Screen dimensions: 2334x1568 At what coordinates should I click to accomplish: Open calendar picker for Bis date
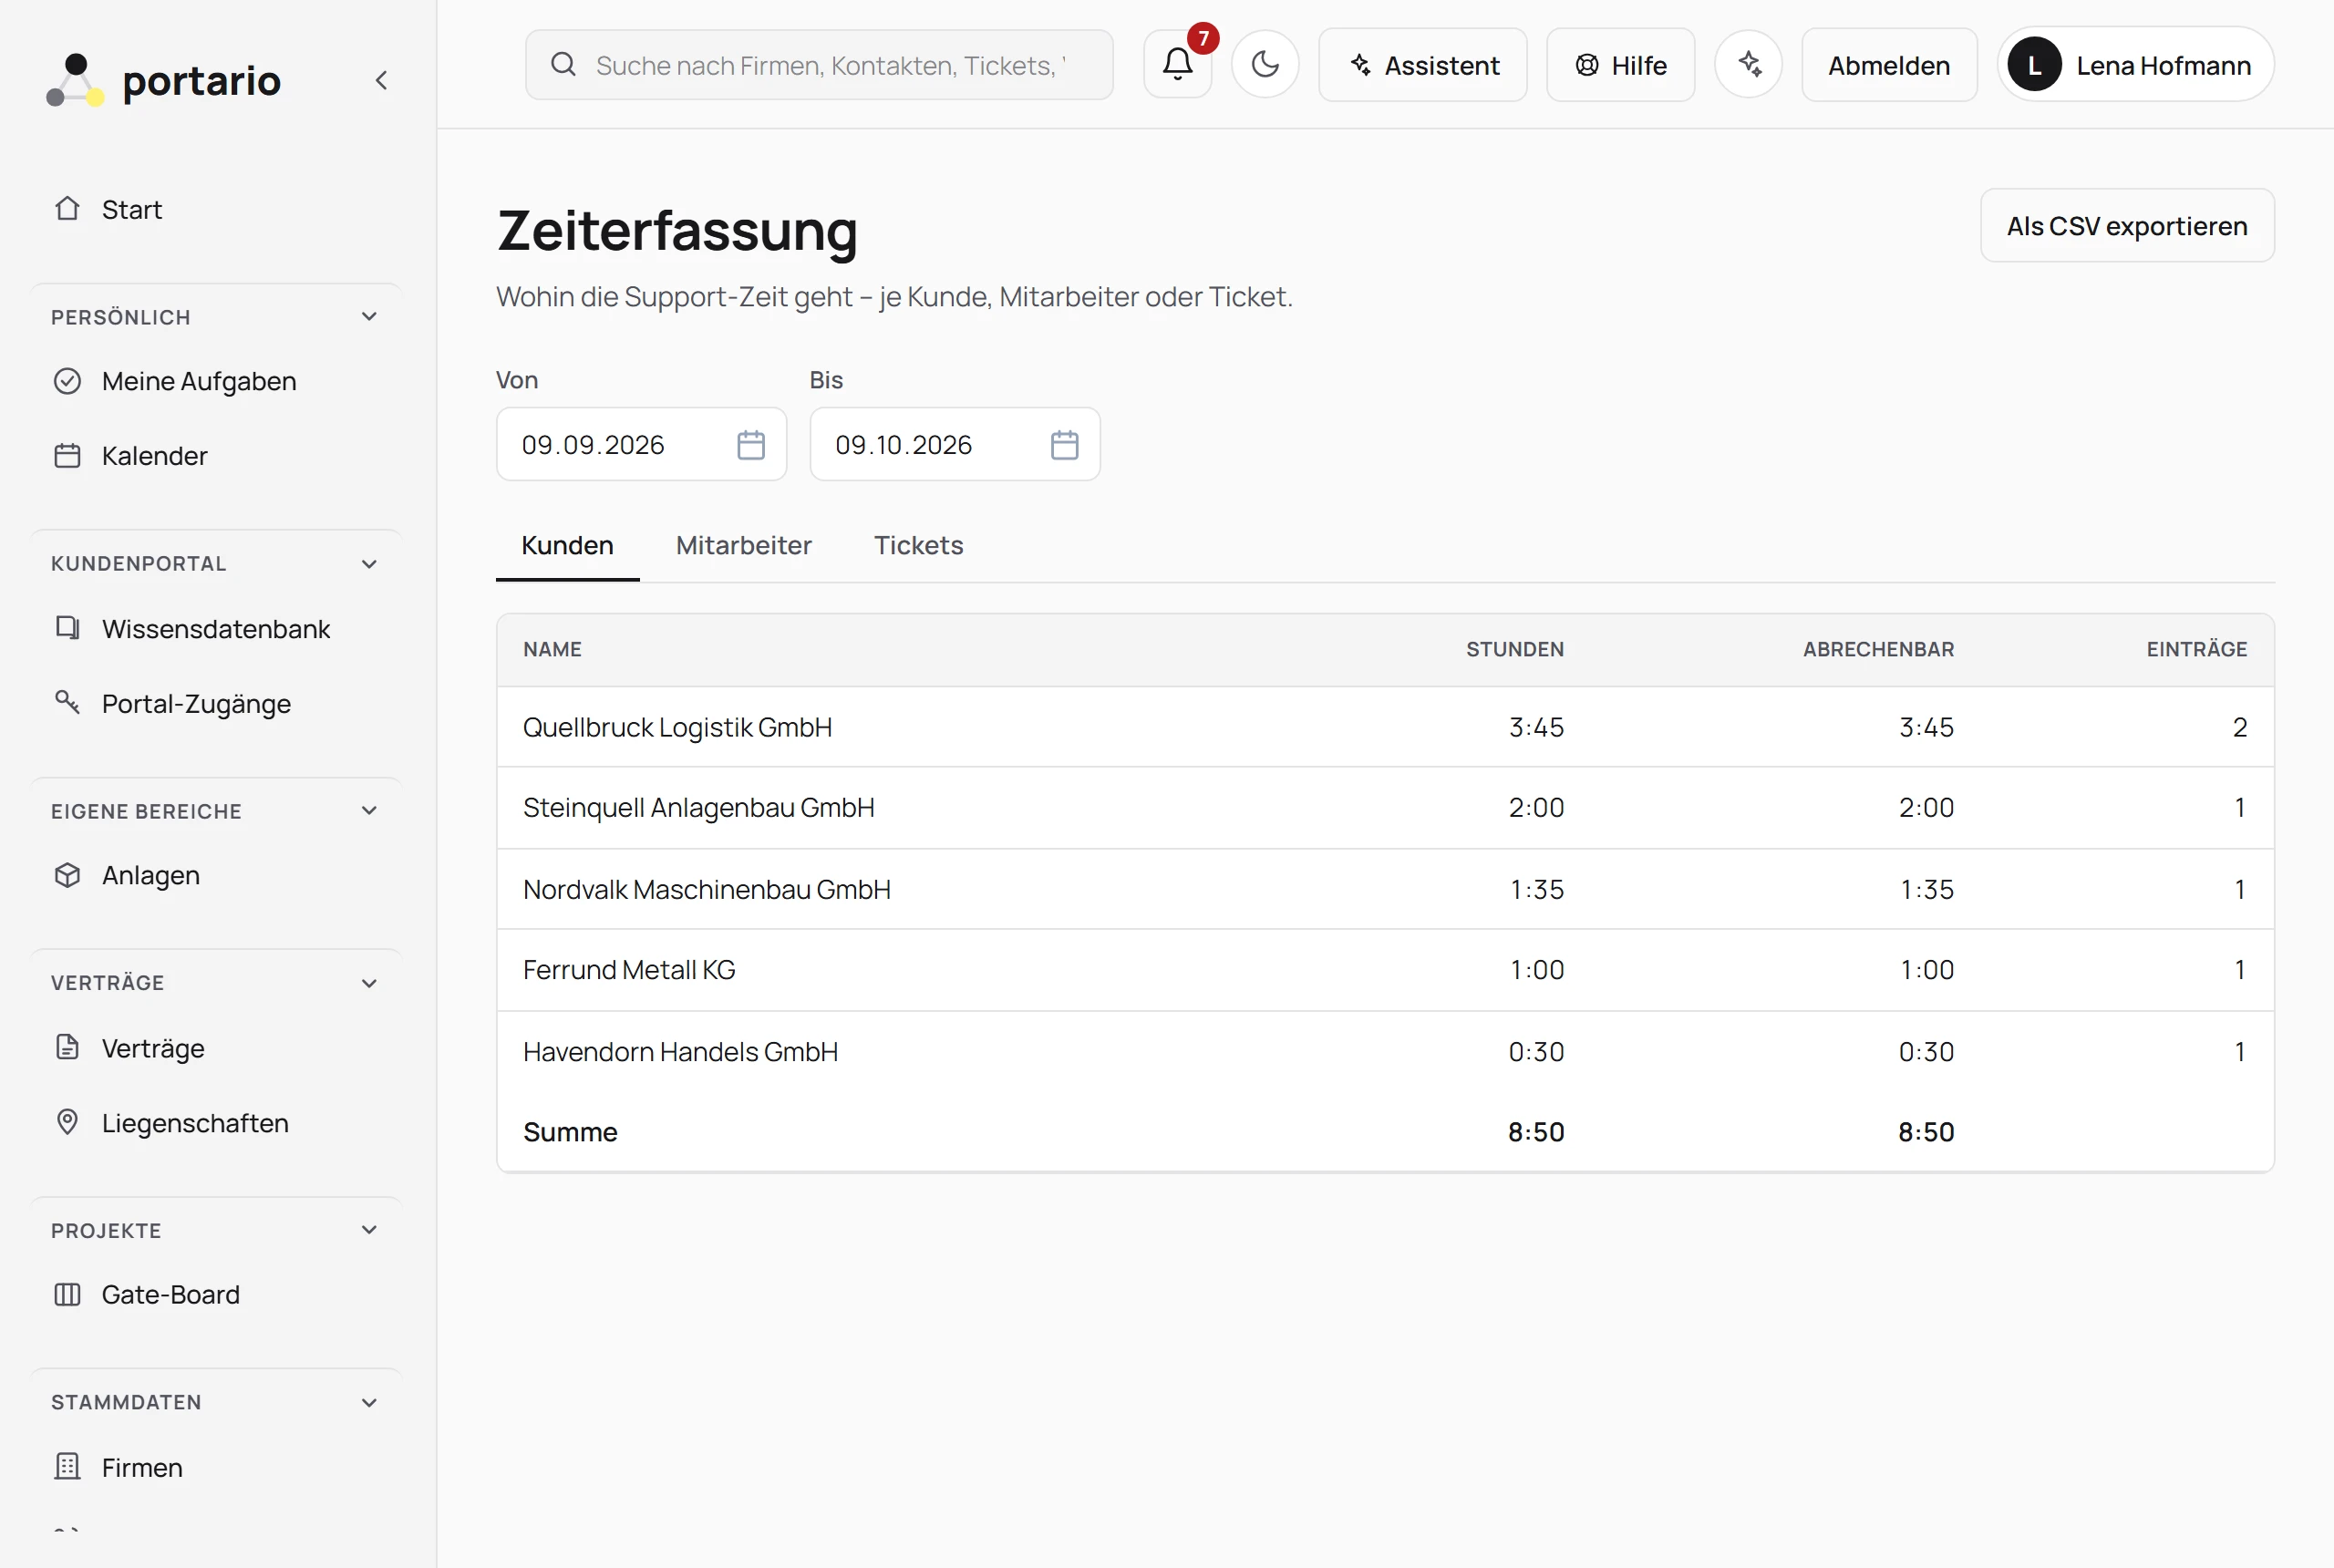tap(1065, 445)
